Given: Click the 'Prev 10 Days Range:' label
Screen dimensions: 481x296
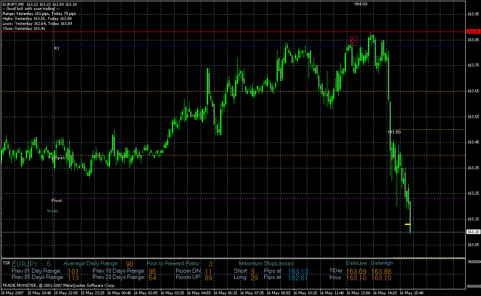Looking at the screenshot, I should (119, 271).
